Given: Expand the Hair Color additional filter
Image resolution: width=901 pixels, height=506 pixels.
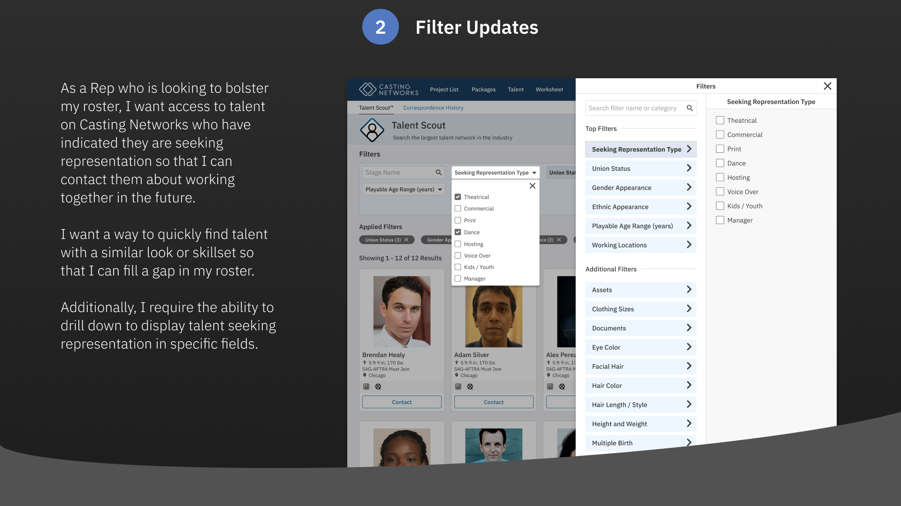Looking at the screenshot, I should (x=641, y=386).
